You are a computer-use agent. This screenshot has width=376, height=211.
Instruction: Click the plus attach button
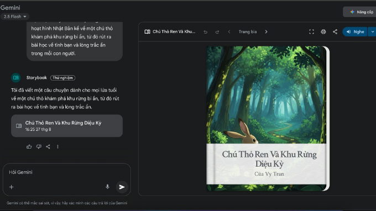pyautogui.click(x=11, y=187)
